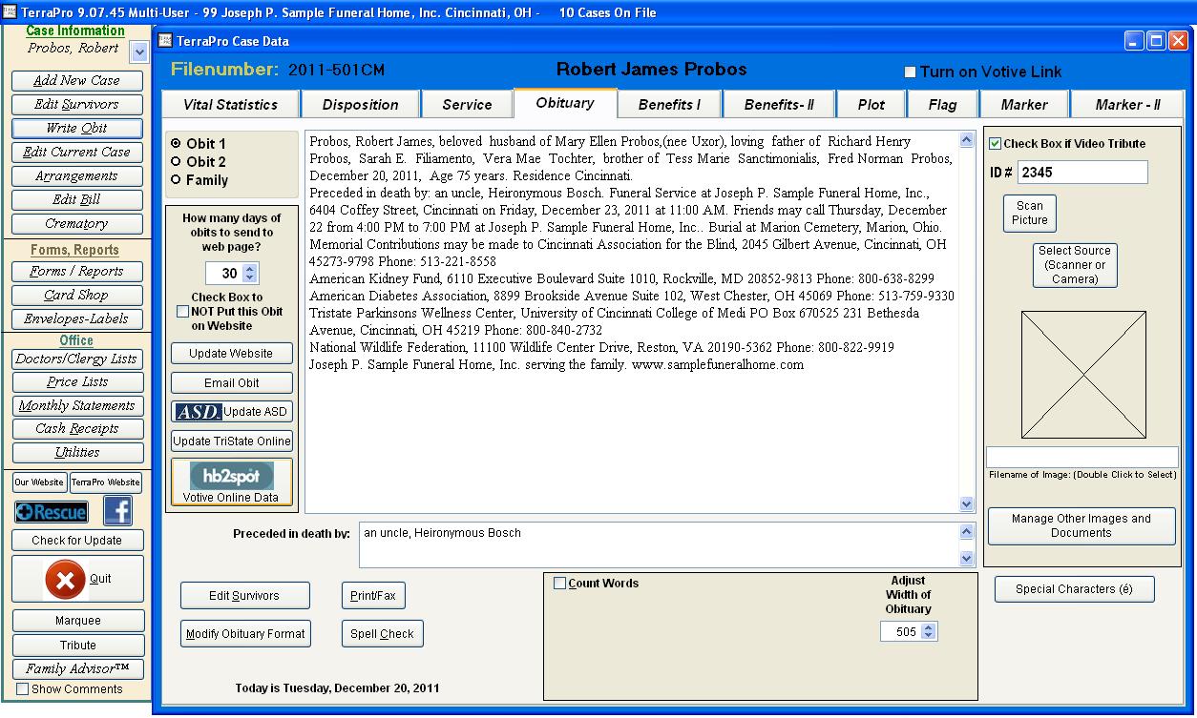
Task: Open the Plot tab
Action: 871,105
